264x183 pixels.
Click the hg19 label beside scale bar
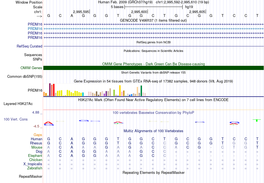click(189, 7)
